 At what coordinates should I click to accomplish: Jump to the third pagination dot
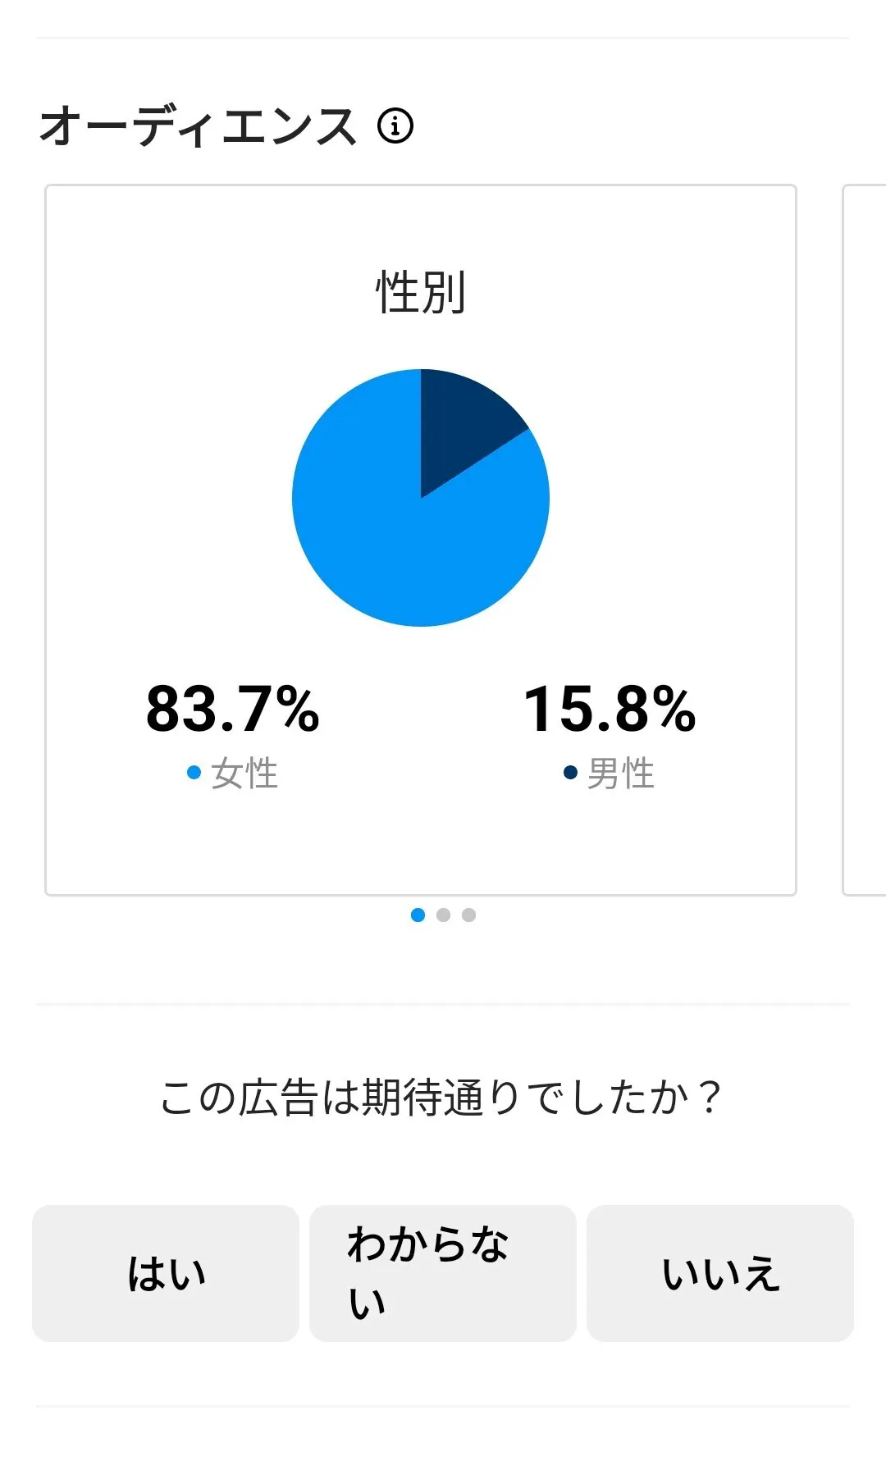point(468,915)
